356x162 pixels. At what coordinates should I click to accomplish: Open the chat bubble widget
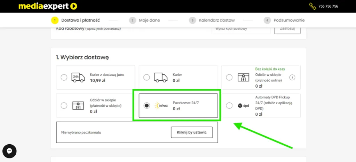[x=9, y=151]
